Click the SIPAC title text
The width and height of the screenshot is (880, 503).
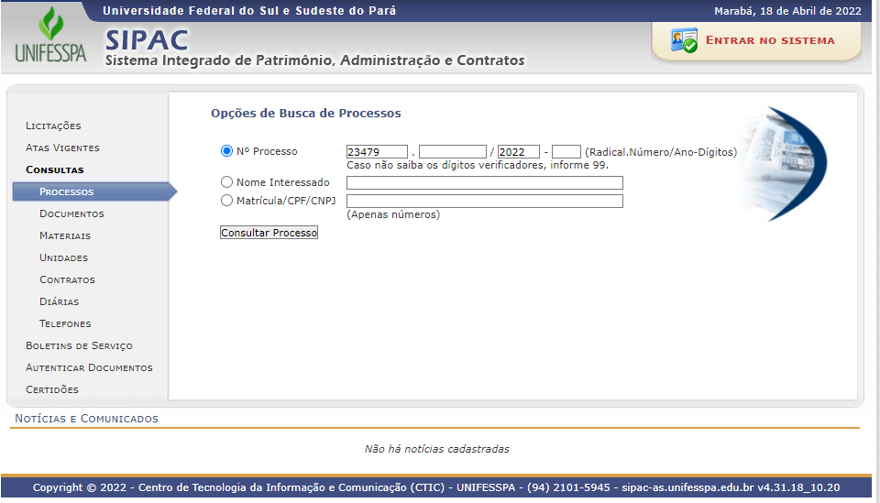click(147, 39)
